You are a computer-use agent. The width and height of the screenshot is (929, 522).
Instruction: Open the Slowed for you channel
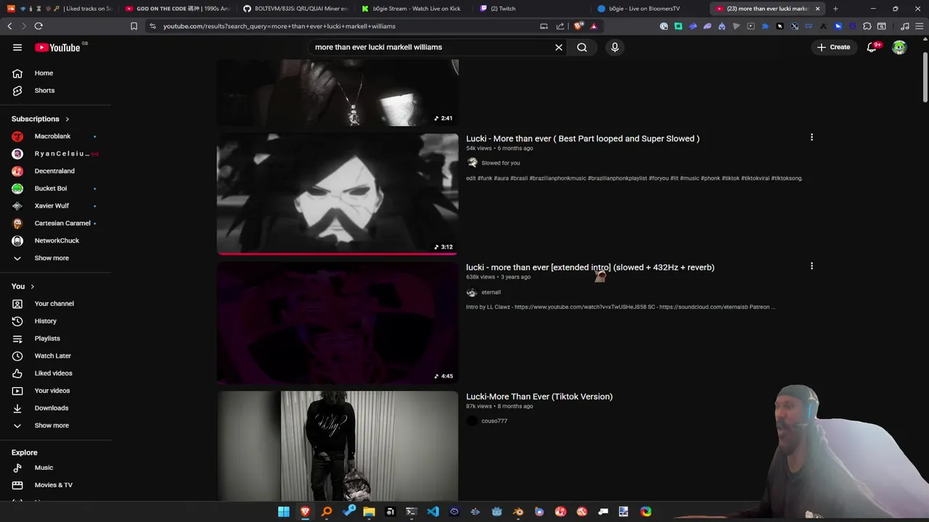pos(500,163)
